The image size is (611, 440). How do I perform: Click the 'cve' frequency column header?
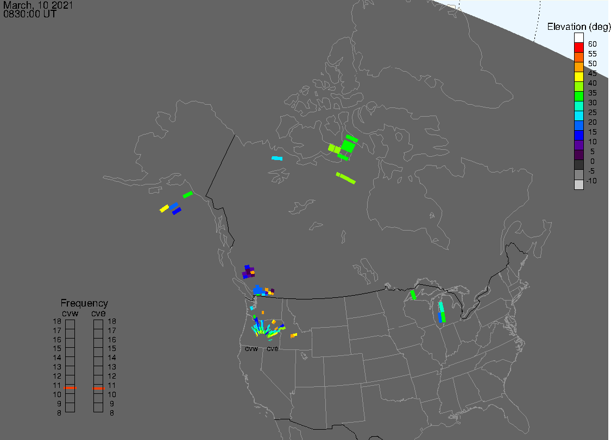(x=98, y=313)
